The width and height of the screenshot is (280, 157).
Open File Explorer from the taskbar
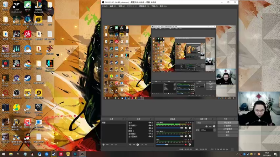click(11, 154)
